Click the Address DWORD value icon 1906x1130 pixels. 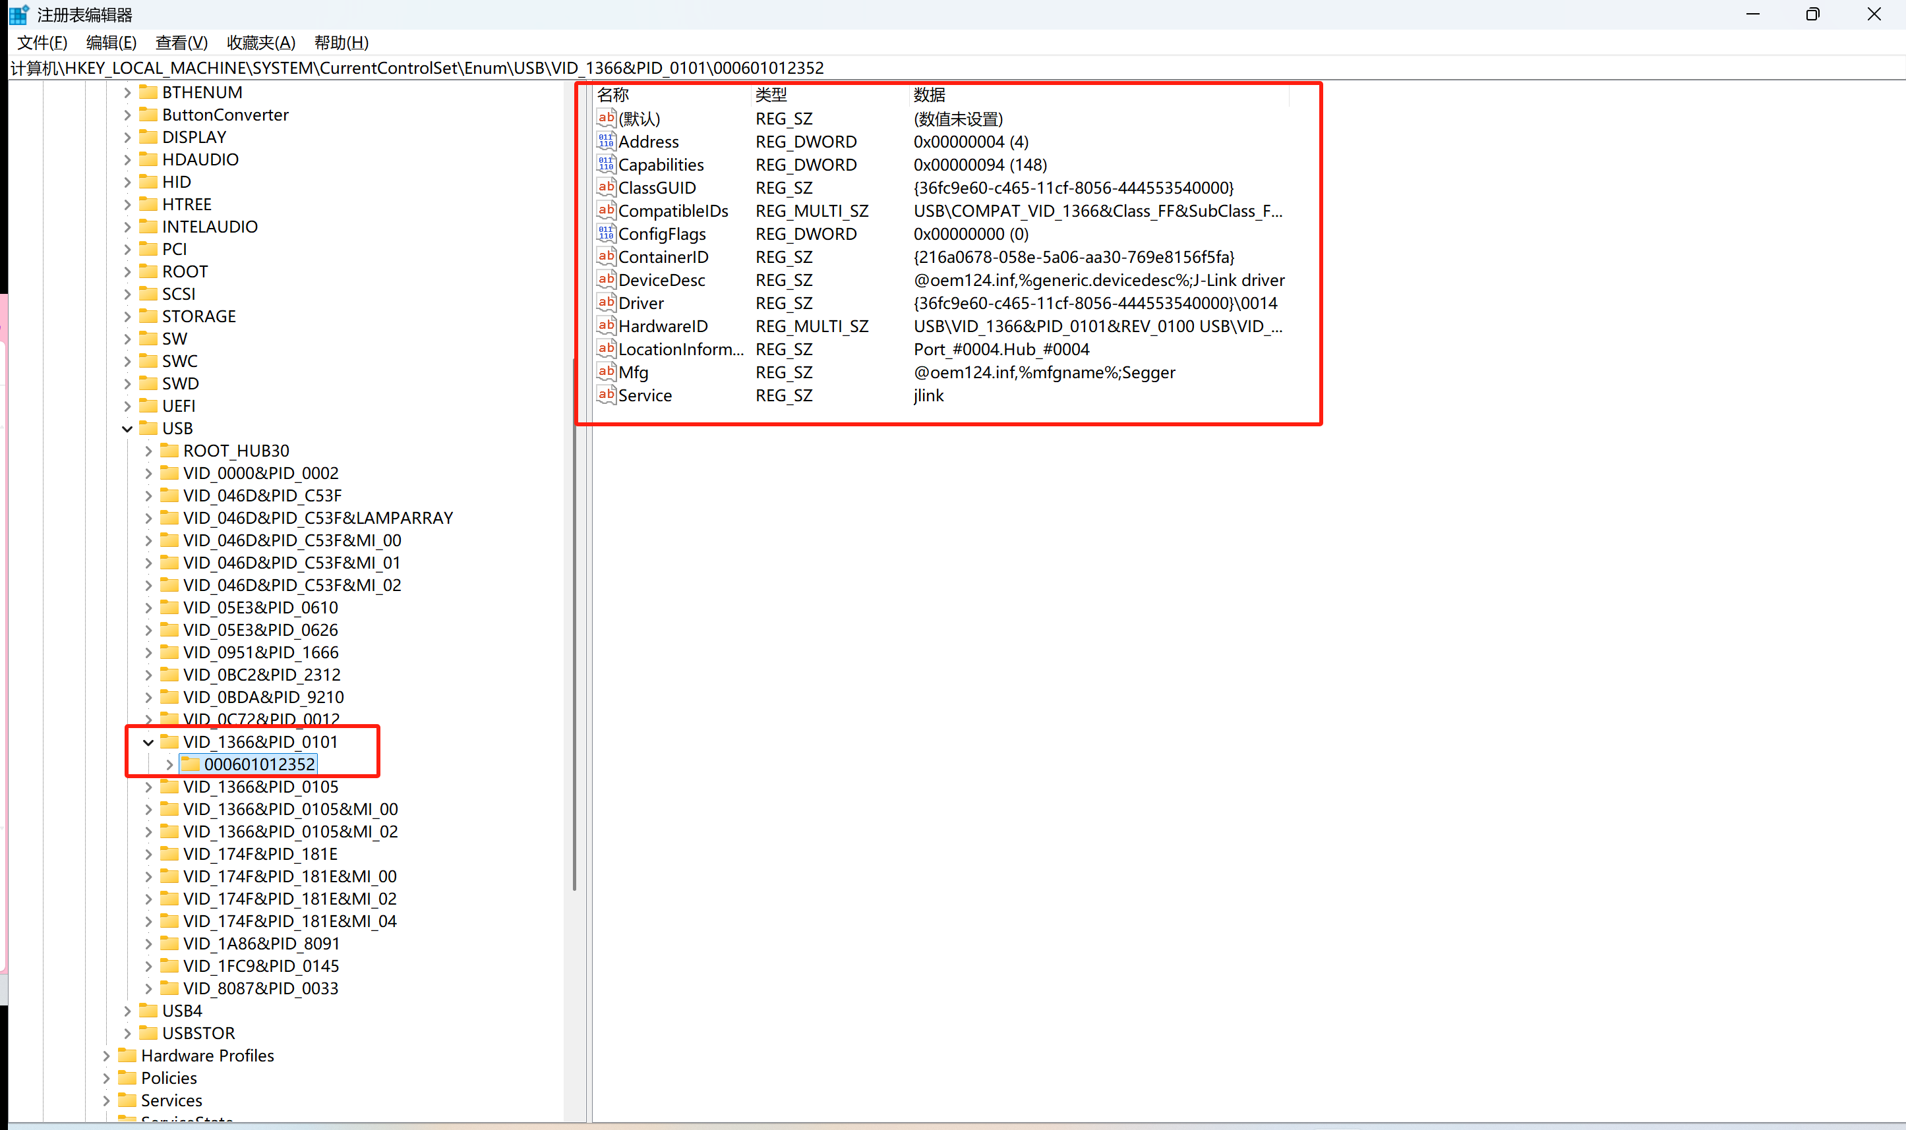tap(606, 142)
